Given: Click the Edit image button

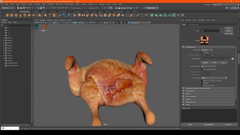Looking at the screenshot, I should pos(214,63).
